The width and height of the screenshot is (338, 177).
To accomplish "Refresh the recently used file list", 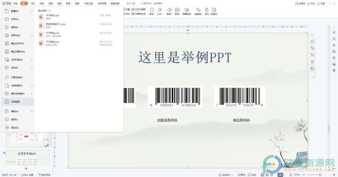I will point(49,11).
